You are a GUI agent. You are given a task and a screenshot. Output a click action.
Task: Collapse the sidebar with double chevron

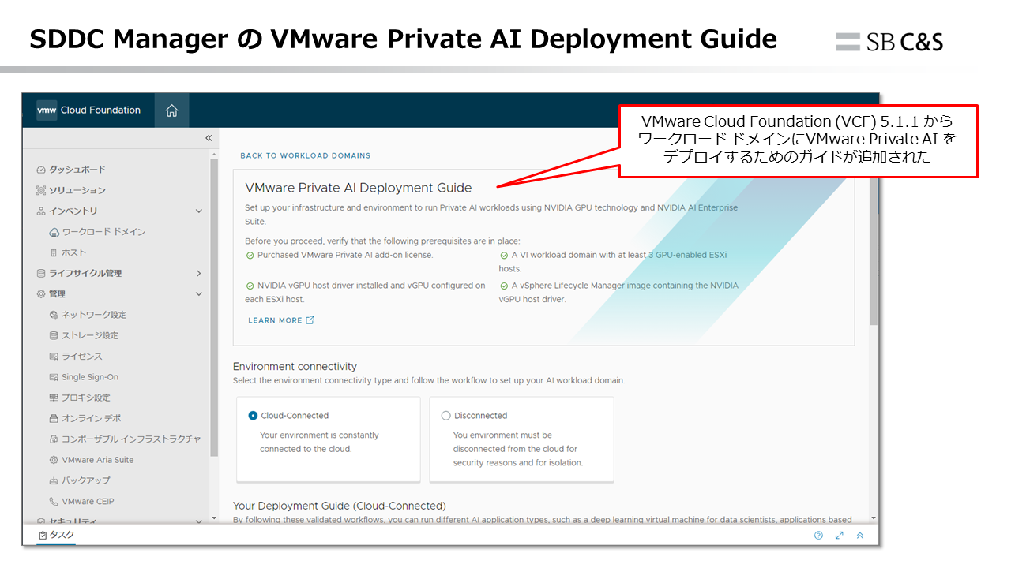coord(209,138)
